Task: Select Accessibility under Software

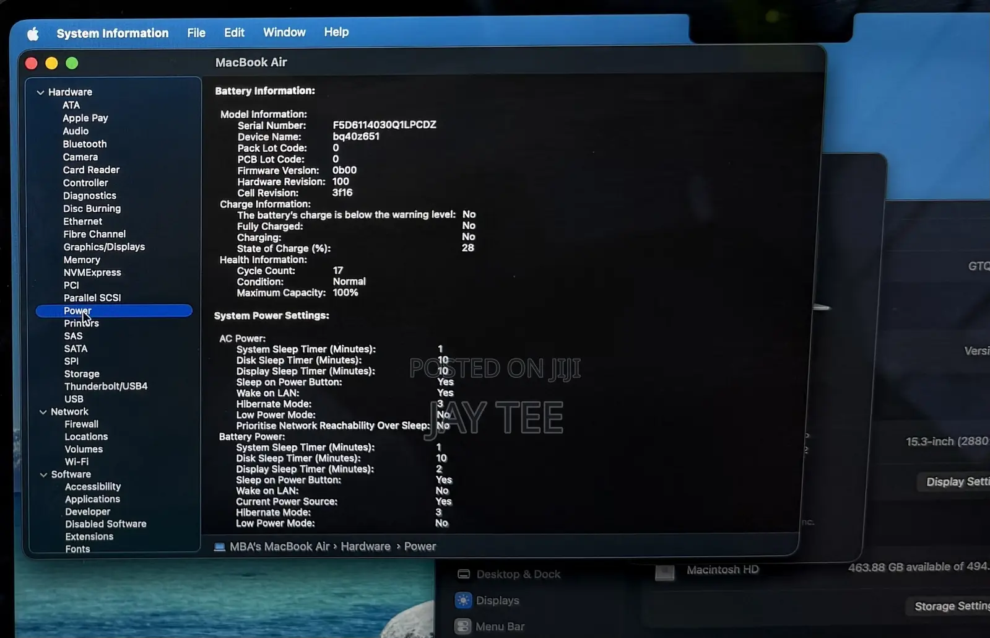Action: pyautogui.click(x=93, y=487)
